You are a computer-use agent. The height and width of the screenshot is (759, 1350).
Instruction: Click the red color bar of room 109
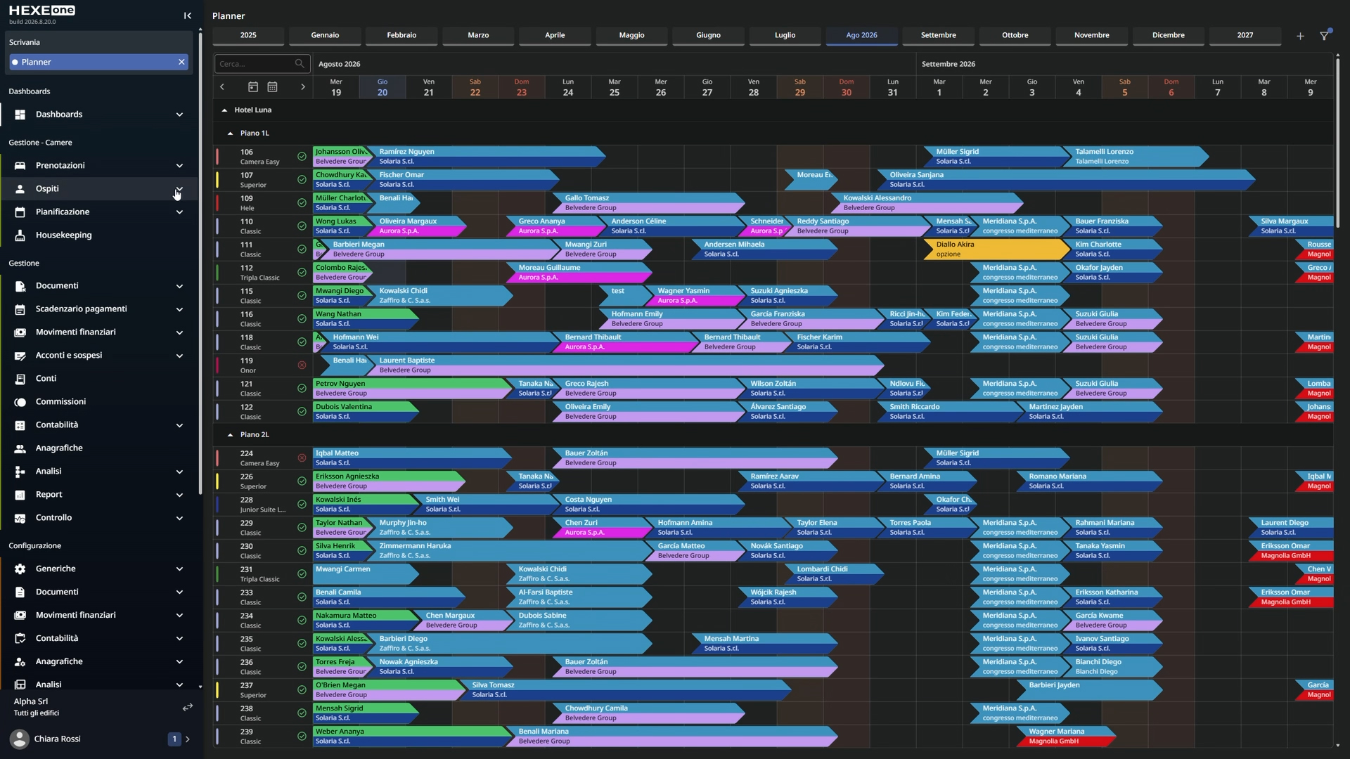(x=217, y=203)
